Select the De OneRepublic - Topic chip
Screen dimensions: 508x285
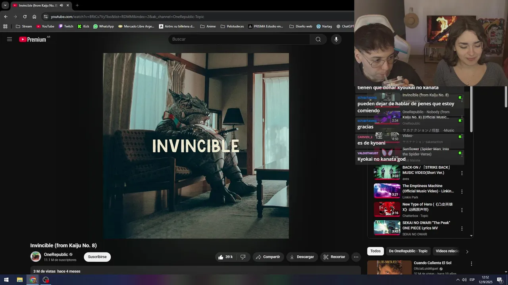tap(408, 251)
